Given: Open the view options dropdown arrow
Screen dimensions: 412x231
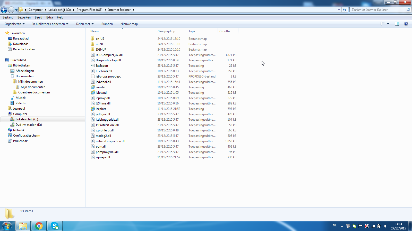Looking at the screenshot, I should pyautogui.click(x=388, y=24).
